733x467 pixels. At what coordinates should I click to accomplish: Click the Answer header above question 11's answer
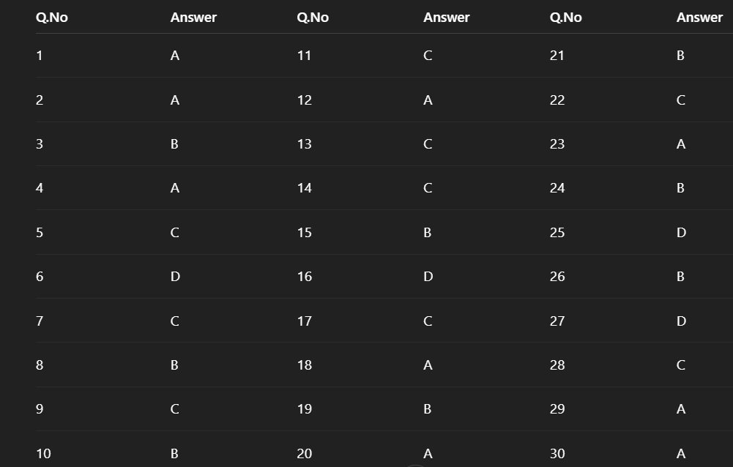click(x=446, y=18)
